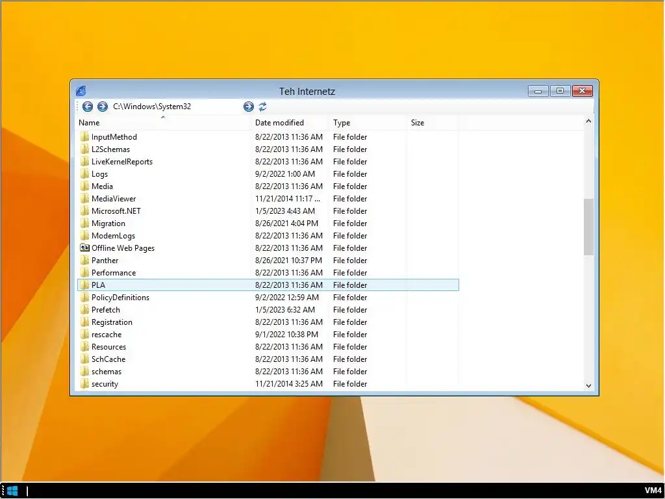Click MediaViewer date 11/21/2014 11:17
This screenshot has height=499, width=665.
pyautogui.click(x=288, y=199)
